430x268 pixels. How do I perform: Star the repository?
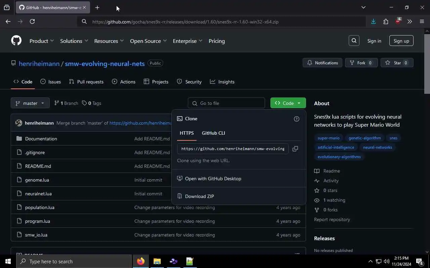(x=397, y=63)
